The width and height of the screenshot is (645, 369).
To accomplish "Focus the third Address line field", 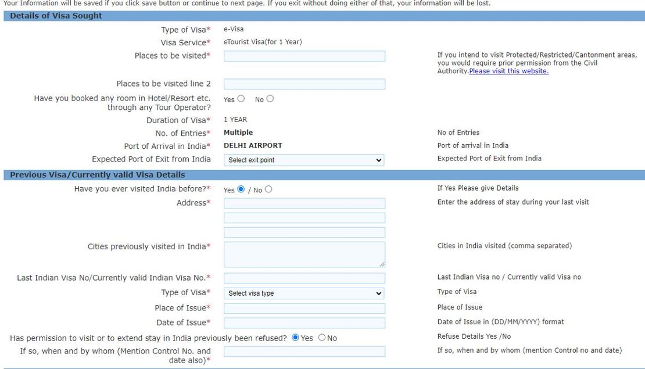I will click(x=304, y=232).
